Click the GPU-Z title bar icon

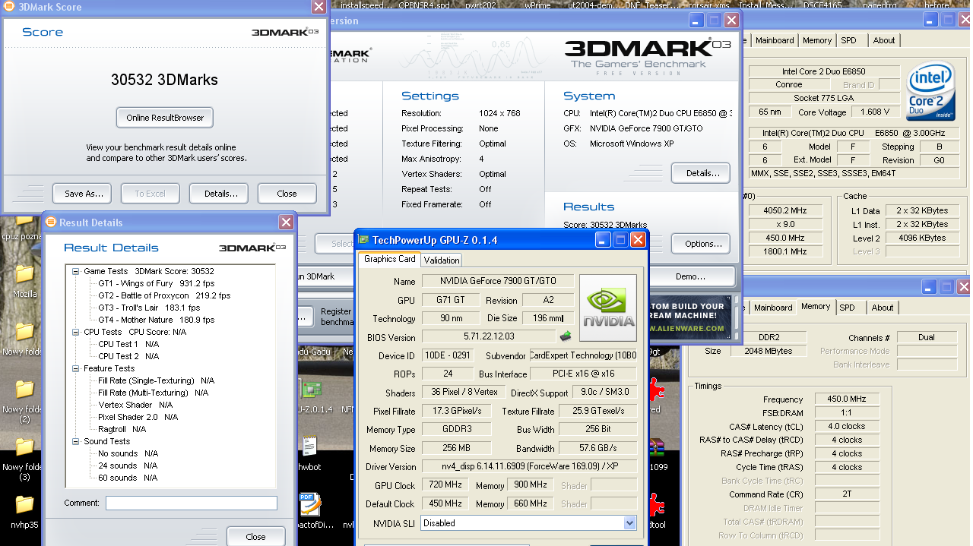pos(364,240)
